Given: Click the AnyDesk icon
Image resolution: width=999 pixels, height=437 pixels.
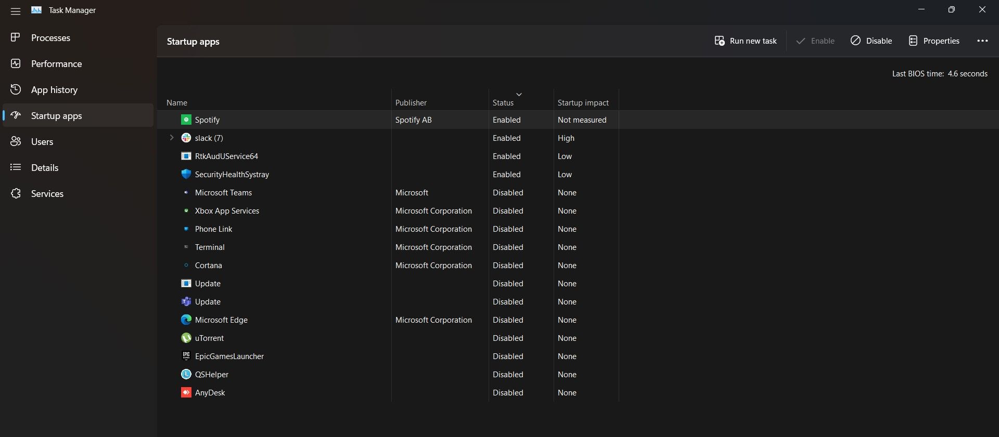Looking at the screenshot, I should [x=186, y=392].
